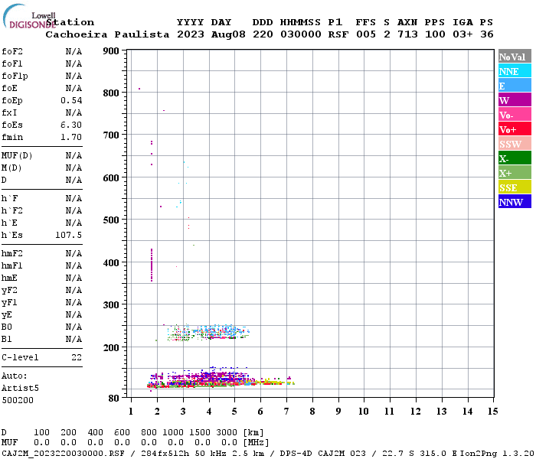Click the 500200 version number
Screen dimensions: 536x459
[x=18, y=400]
